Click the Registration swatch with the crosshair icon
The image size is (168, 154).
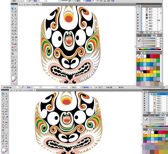(142, 56)
